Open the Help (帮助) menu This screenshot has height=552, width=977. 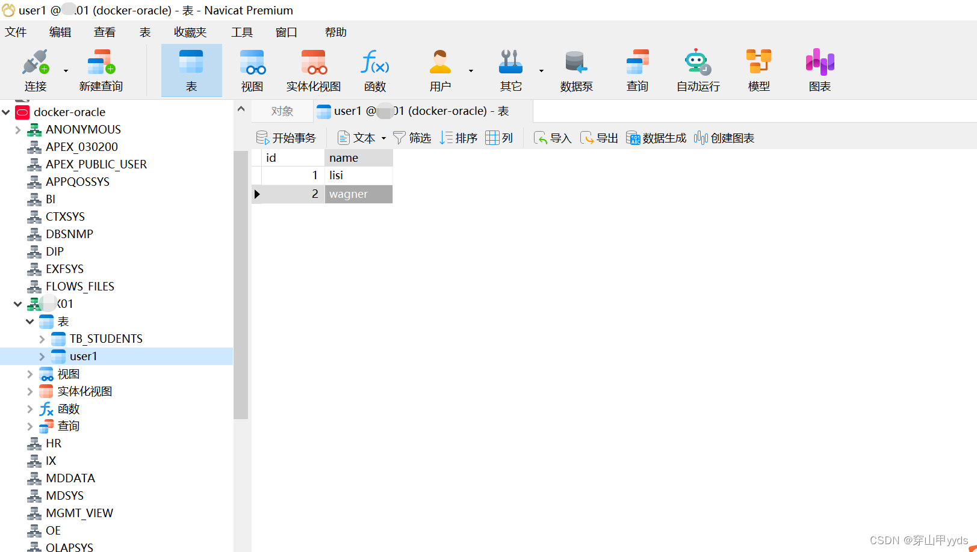coord(336,32)
